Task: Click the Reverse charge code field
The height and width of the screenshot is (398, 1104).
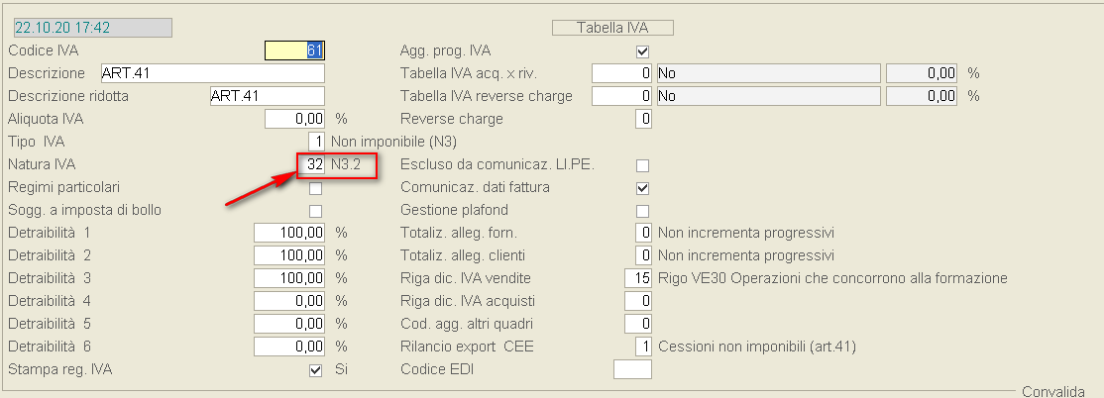Action: coord(642,119)
